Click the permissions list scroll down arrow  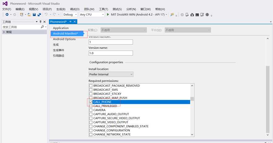coord(192,134)
